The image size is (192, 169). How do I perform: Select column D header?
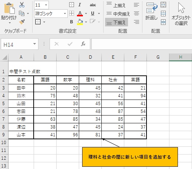pos(90,57)
